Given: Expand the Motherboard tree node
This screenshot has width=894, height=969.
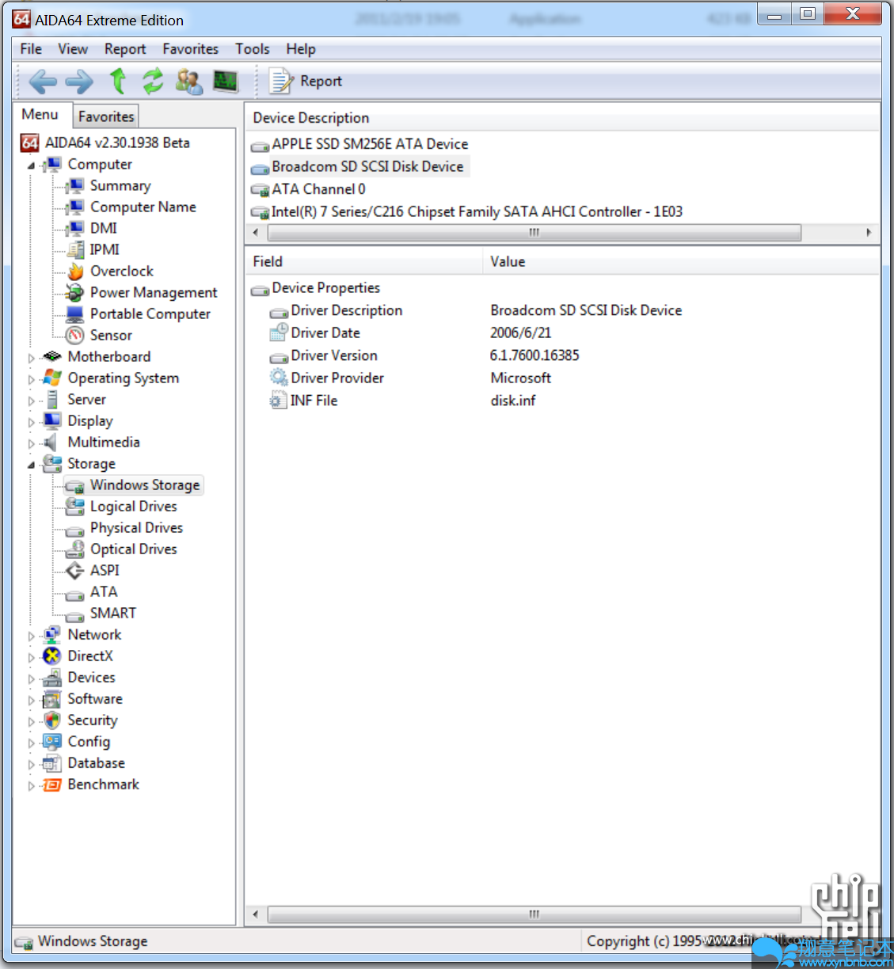Looking at the screenshot, I should (32, 358).
